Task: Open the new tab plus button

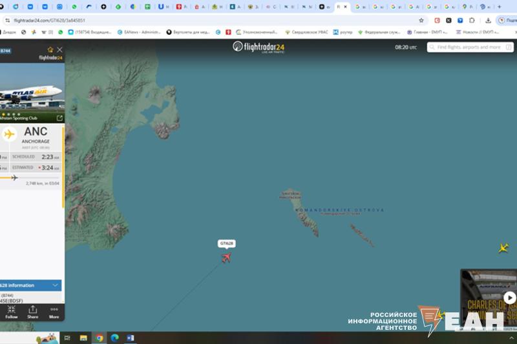Action: [499, 6]
